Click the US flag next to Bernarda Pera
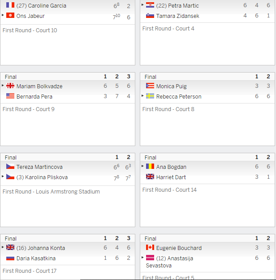Screen dimensions: 276x280 (10, 96)
